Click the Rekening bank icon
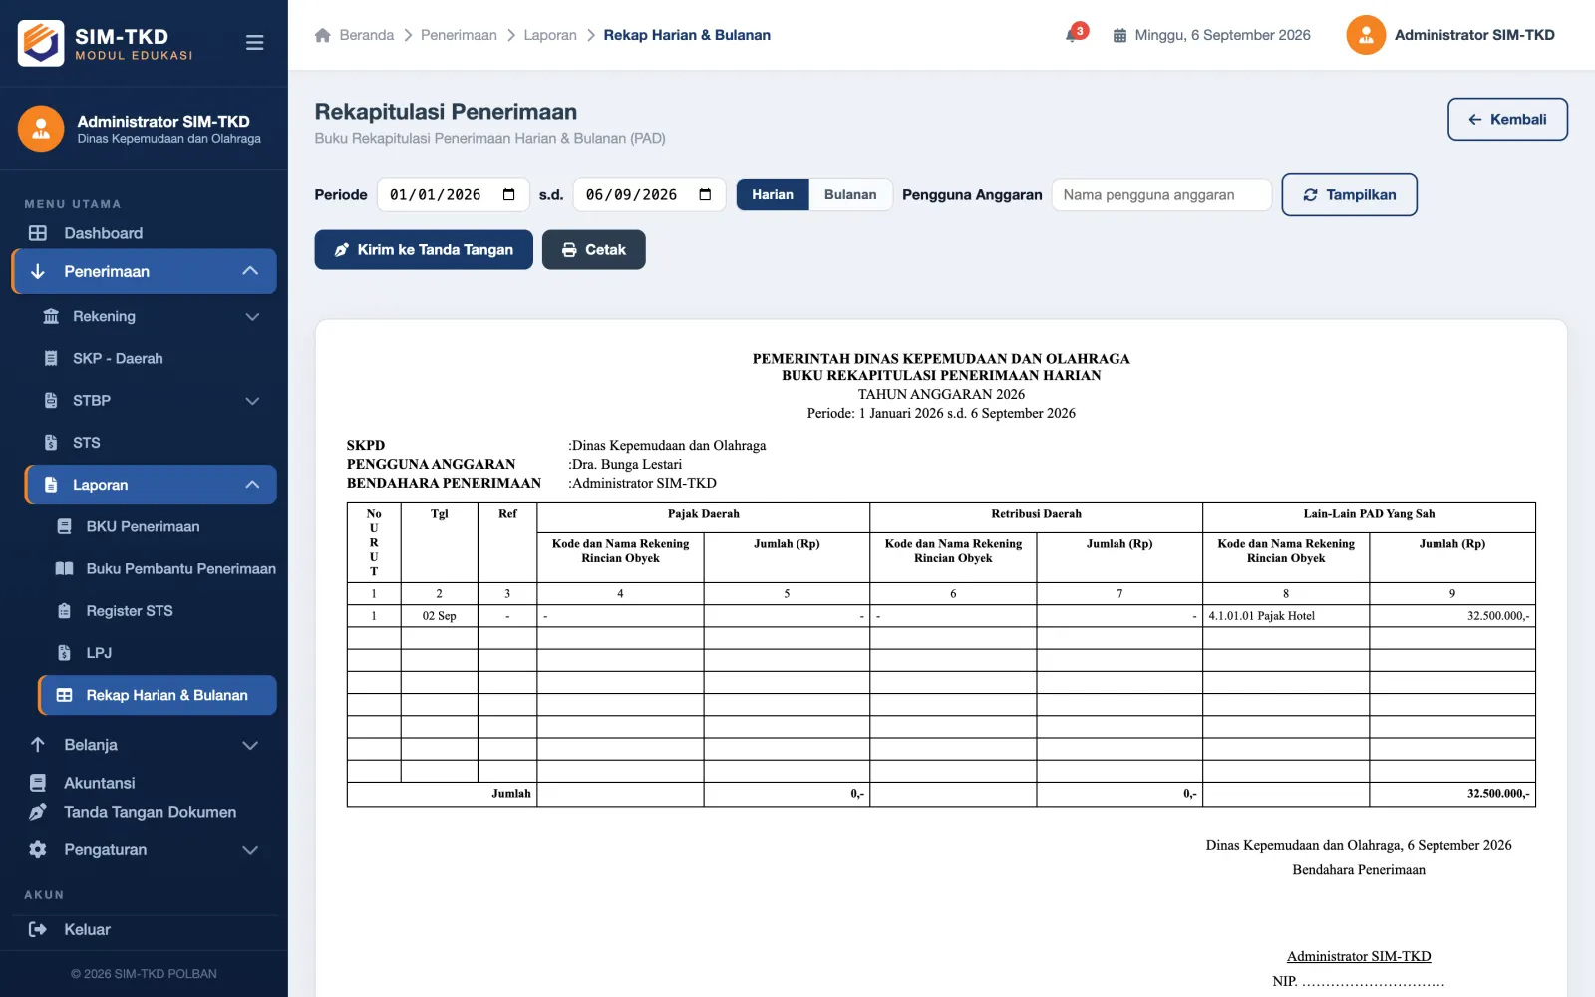 (x=51, y=316)
